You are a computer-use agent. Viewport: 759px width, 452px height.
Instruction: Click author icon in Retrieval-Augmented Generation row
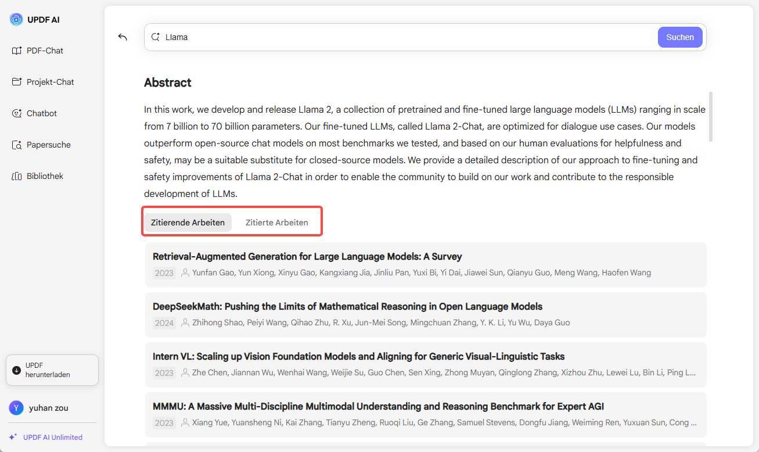[x=185, y=272]
